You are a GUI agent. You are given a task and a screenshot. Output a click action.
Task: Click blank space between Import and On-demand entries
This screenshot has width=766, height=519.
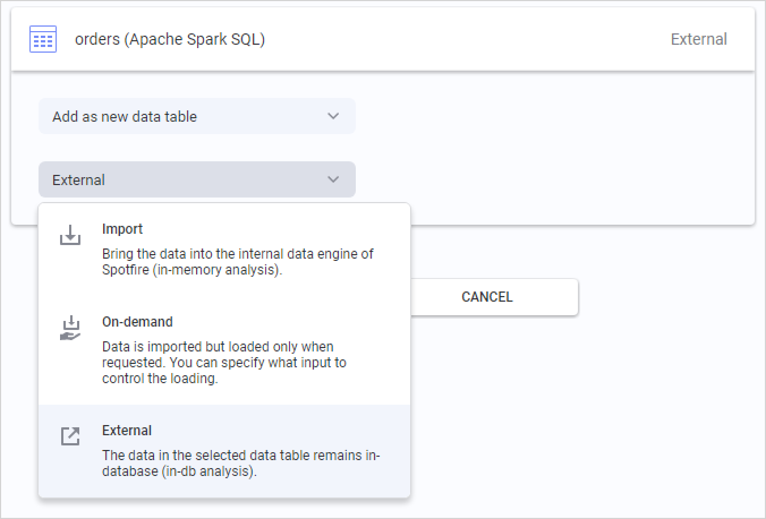tap(227, 295)
